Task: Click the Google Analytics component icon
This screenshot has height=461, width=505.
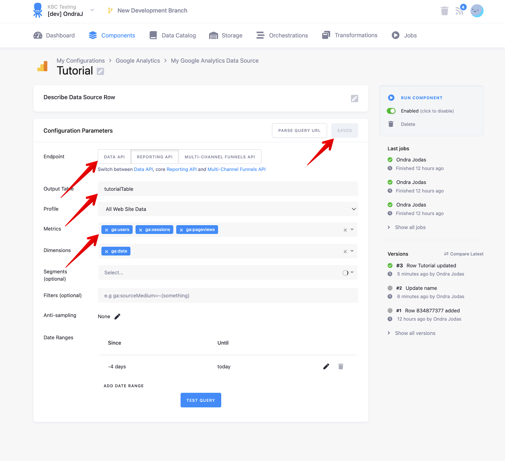Action: [42, 66]
